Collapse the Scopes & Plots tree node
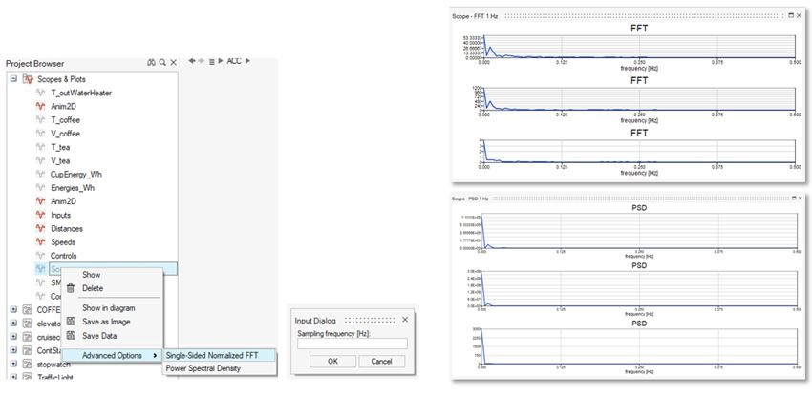The width and height of the screenshot is (812, 397). coord(13,79)
